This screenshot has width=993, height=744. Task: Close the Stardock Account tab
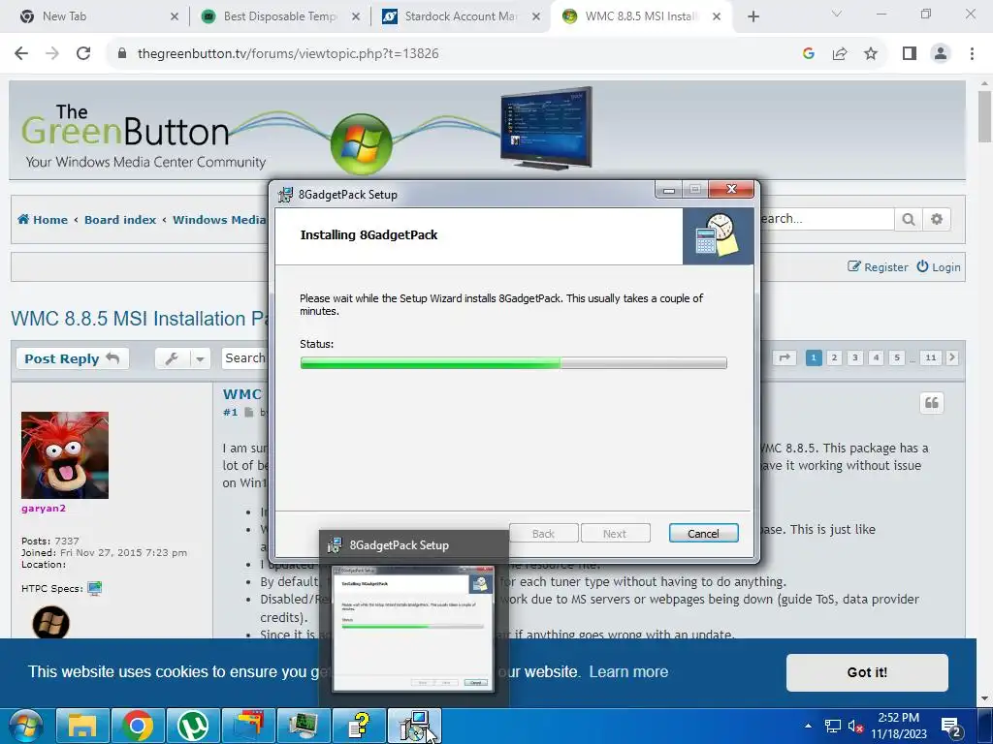pos(535,16)
